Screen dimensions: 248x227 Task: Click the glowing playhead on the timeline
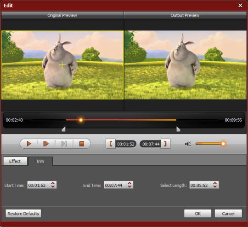point(81,120)
